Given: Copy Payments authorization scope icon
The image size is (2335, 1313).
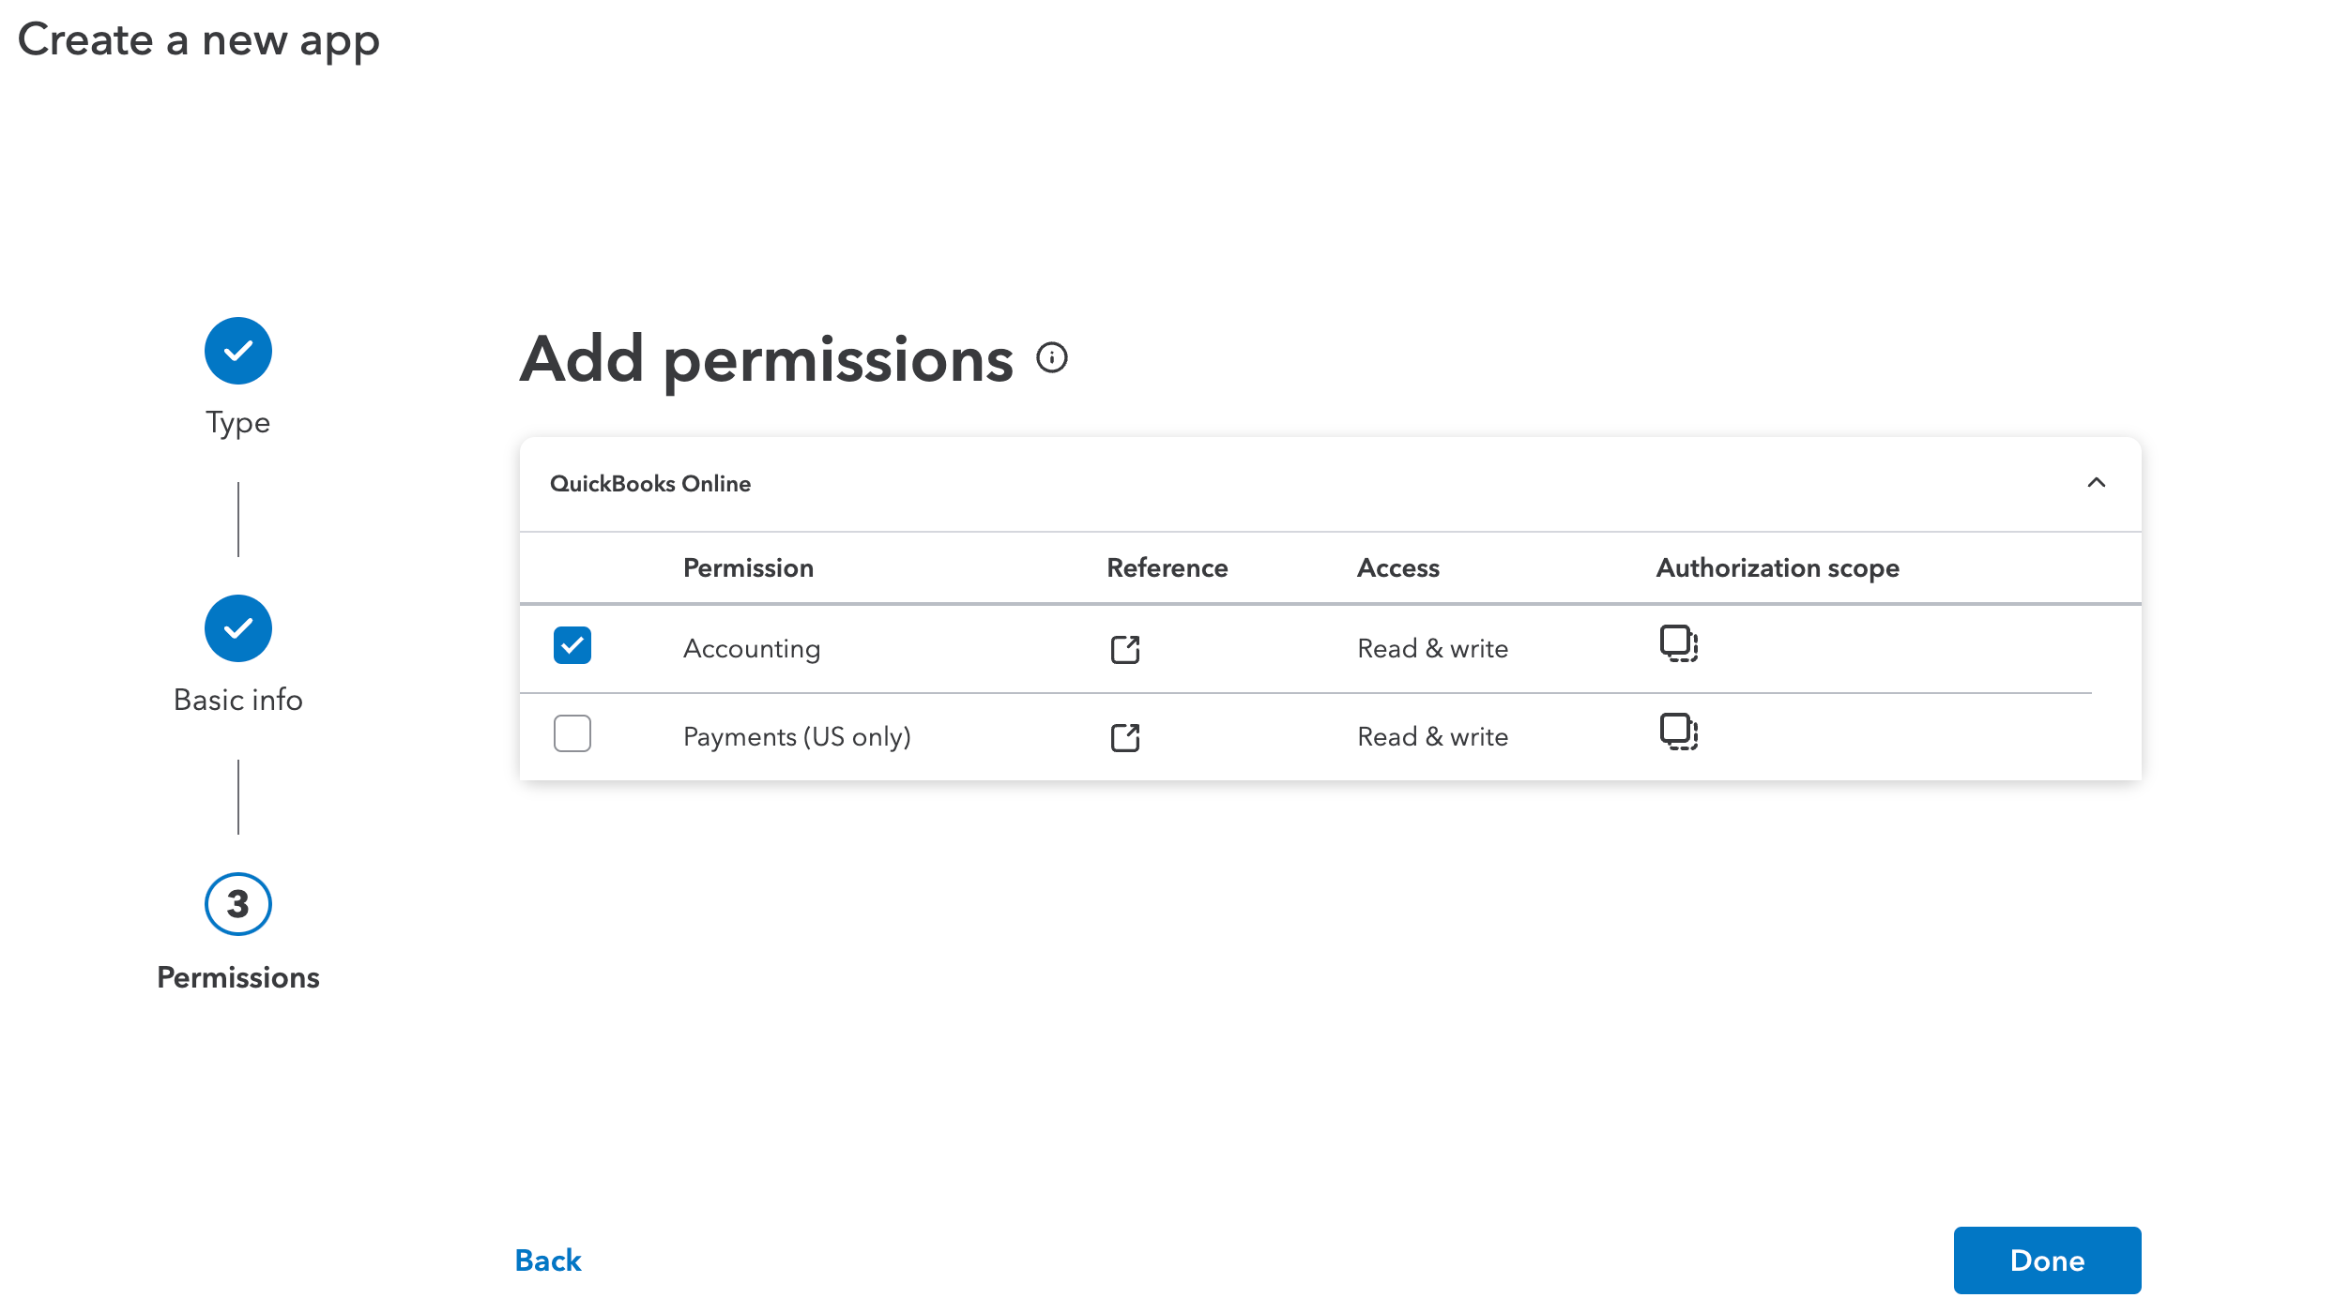Looking at the screenshot, I should [x=1678, y=732].
